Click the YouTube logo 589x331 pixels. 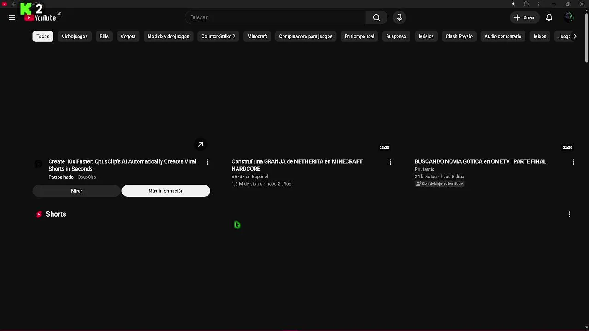[x=40, y=17]
